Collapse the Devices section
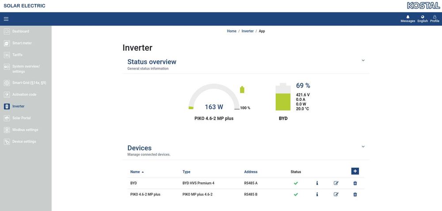 point(363,147)
